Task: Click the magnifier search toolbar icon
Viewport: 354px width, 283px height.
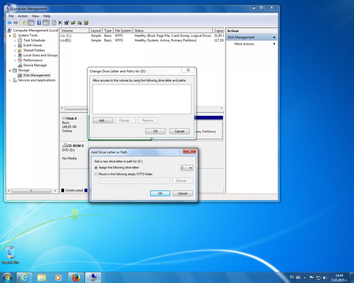Action: pyautogui.click(x=79, y=23)
